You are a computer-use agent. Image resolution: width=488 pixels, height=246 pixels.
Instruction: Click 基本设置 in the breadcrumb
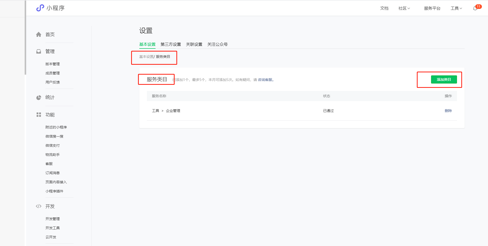click(x=146, y=57)
